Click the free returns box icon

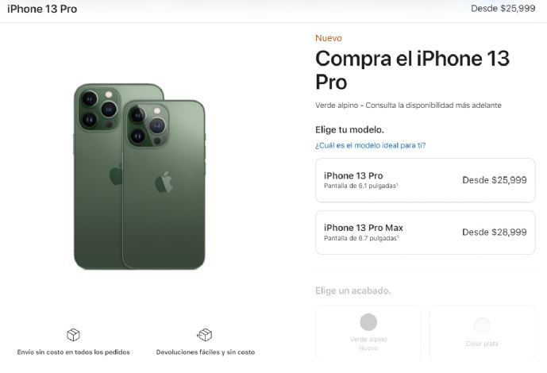tap(205, 335)
